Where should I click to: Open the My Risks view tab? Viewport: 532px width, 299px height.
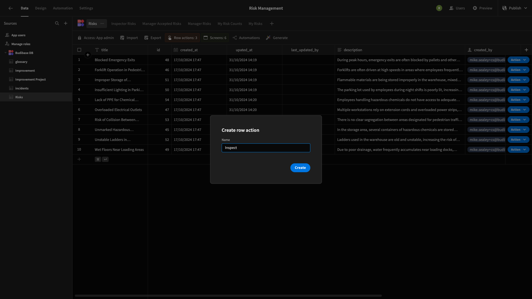[x=255, y=24]
